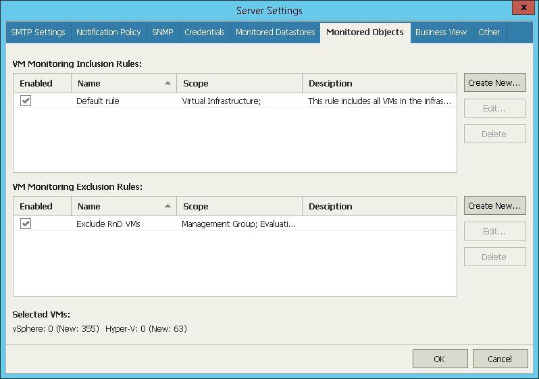This screenshot has height=379, width=539.
Task: Click exclusion rules Scope column header
Action: (x=240, y=206)
